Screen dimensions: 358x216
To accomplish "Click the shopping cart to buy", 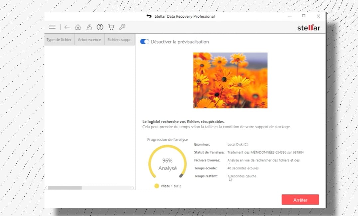I will 111,27.
